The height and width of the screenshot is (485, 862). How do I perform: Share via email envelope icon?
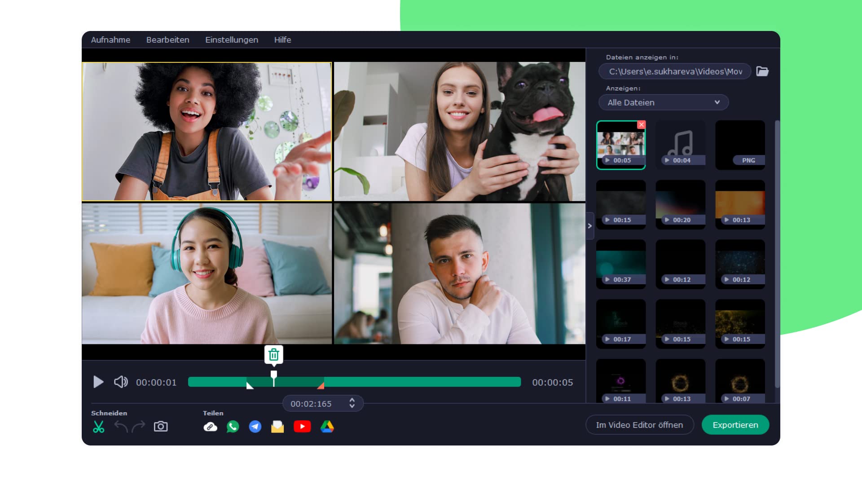277,427
